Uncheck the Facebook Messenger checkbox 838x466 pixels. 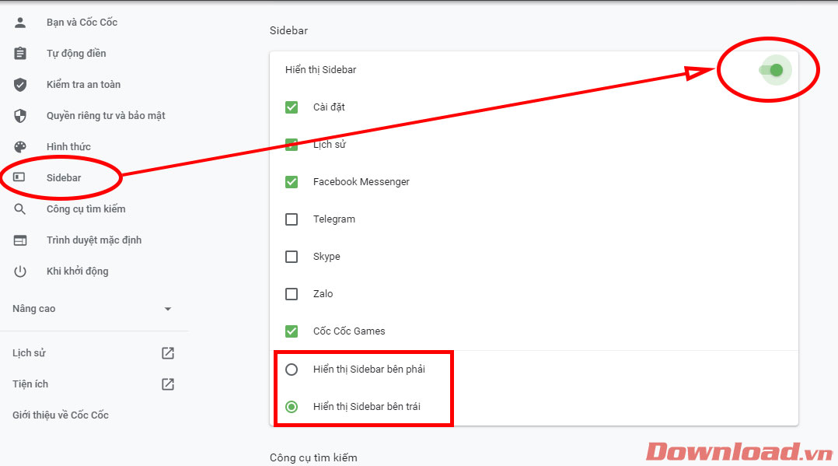(x=292, y=182)
